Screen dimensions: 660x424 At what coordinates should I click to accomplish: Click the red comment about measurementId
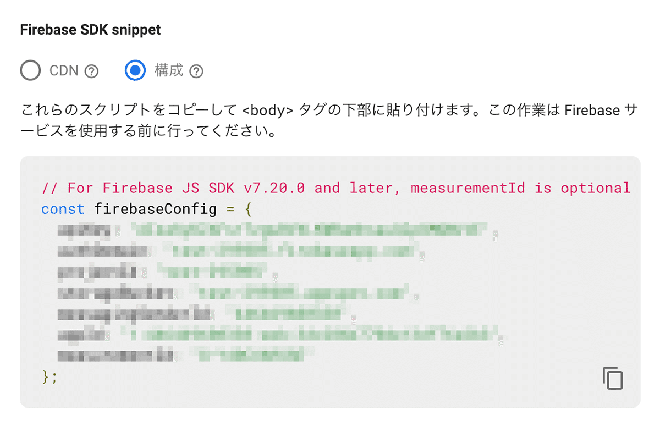[334, 188]
